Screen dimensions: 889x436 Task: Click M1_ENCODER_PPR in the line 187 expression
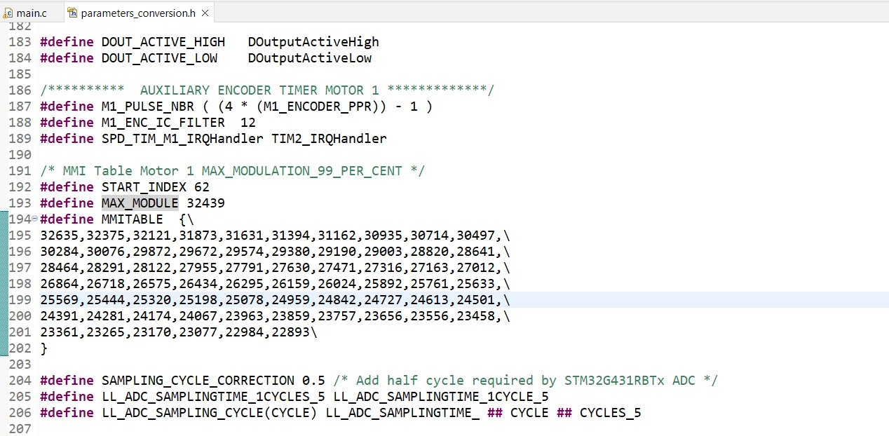pos(318,106)
